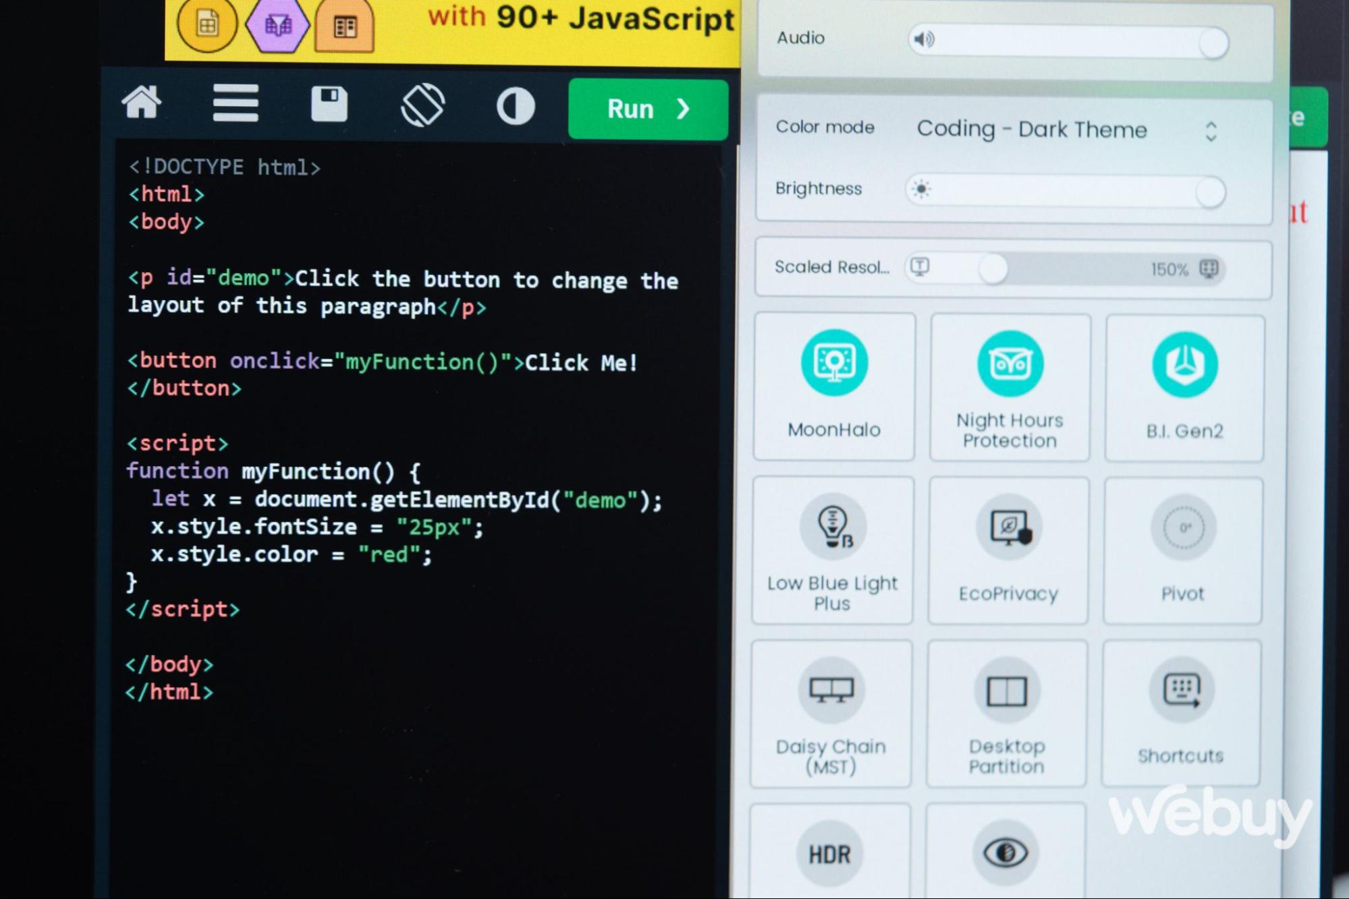Toggle Night Hours Protection
Viewport: 1349px width, 899px height.
click(1010, 388)
